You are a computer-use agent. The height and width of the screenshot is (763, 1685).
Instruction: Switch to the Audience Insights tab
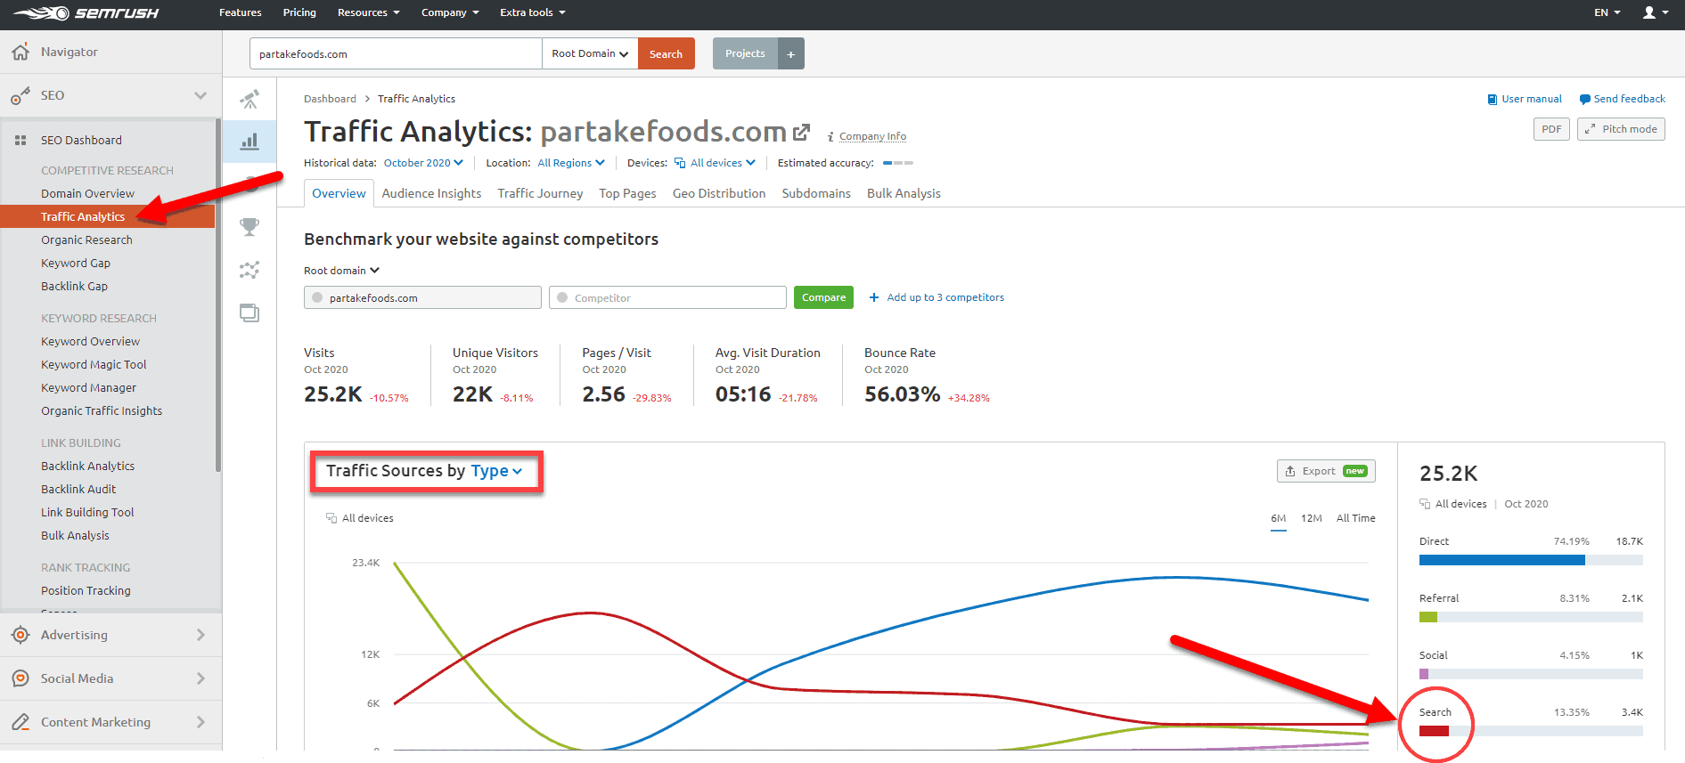(431, 193)
